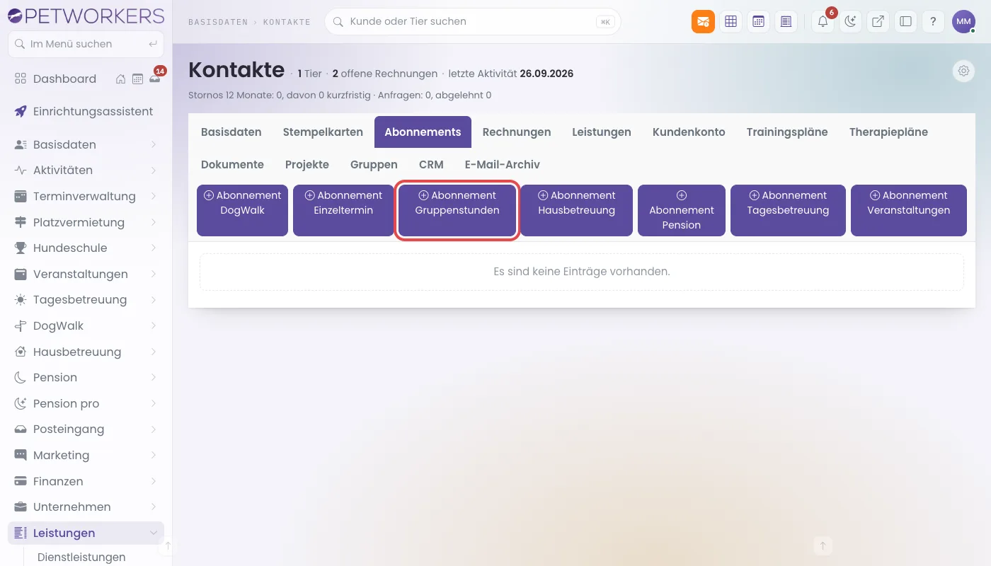991x566 pixels.
Task: Open the E-Mail-Archiv tab
Action: (503, 164)
